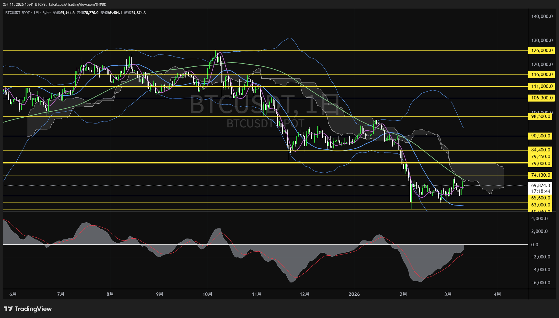Click the 10月 label on time axis
This screenshot has height=318, width=559.
(x=207, y=294)
